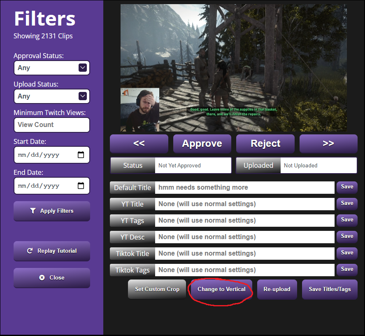Save the YT Title

point(347,204)
